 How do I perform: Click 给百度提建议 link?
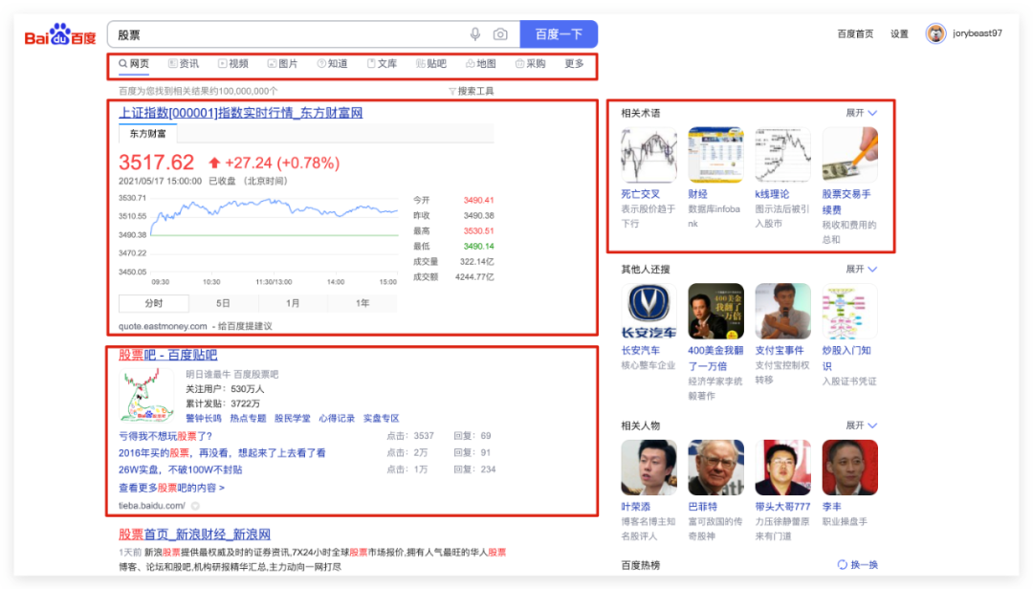245,326
